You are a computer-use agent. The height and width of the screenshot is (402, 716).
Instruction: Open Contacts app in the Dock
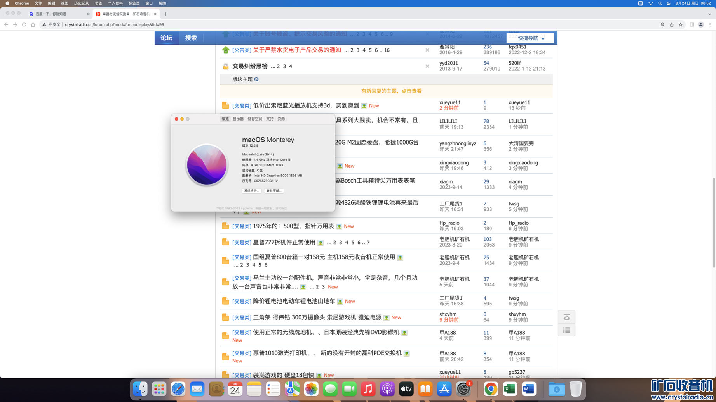point(216,389)
